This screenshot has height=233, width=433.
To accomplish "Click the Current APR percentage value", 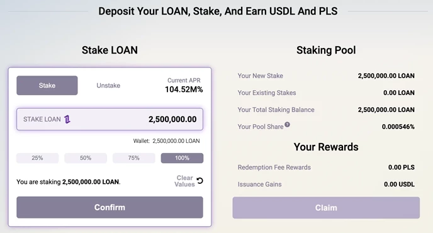I will [x=184, y=89].
